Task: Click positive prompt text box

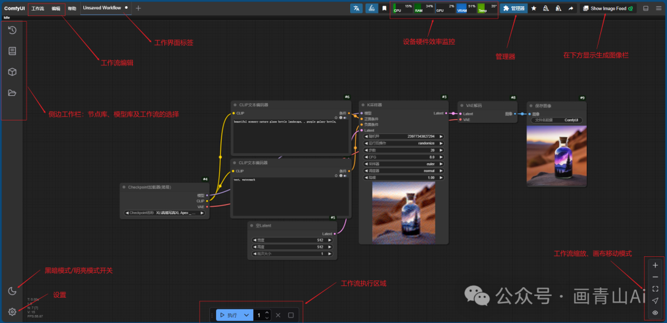Action: tap(290, 136)
